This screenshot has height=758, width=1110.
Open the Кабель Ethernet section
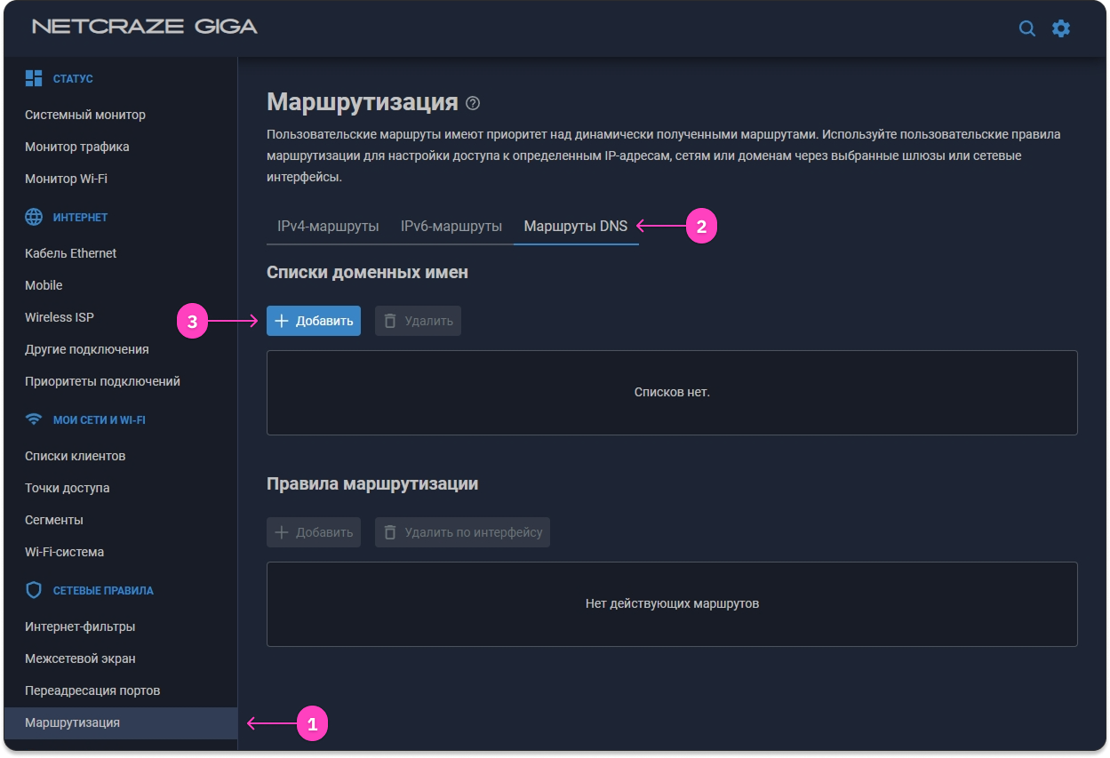coord(71,253)
